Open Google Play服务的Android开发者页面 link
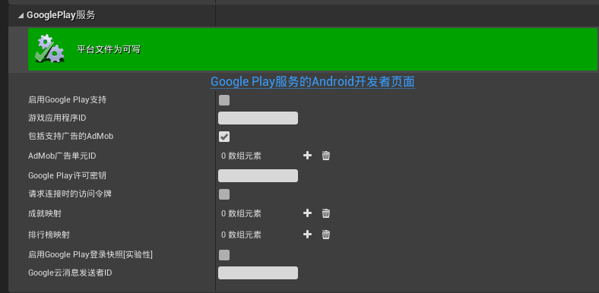 [x=312, y=81]
